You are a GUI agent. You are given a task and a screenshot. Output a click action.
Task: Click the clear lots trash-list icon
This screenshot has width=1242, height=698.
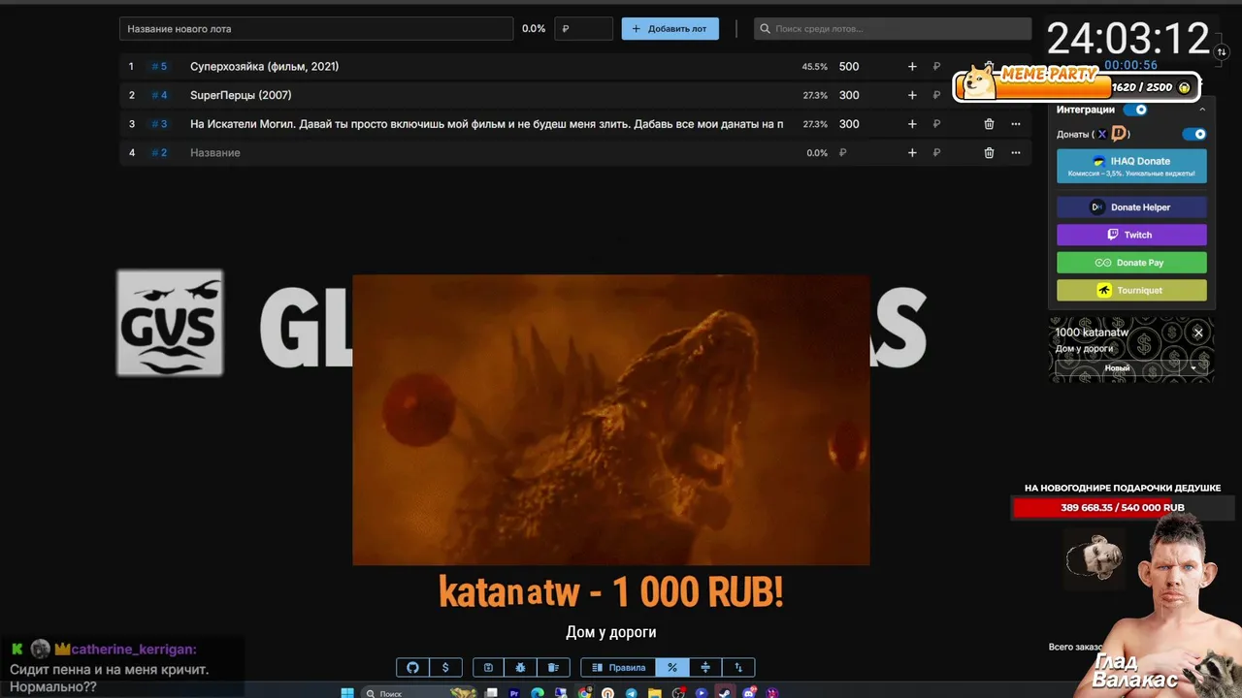[553, 667]
